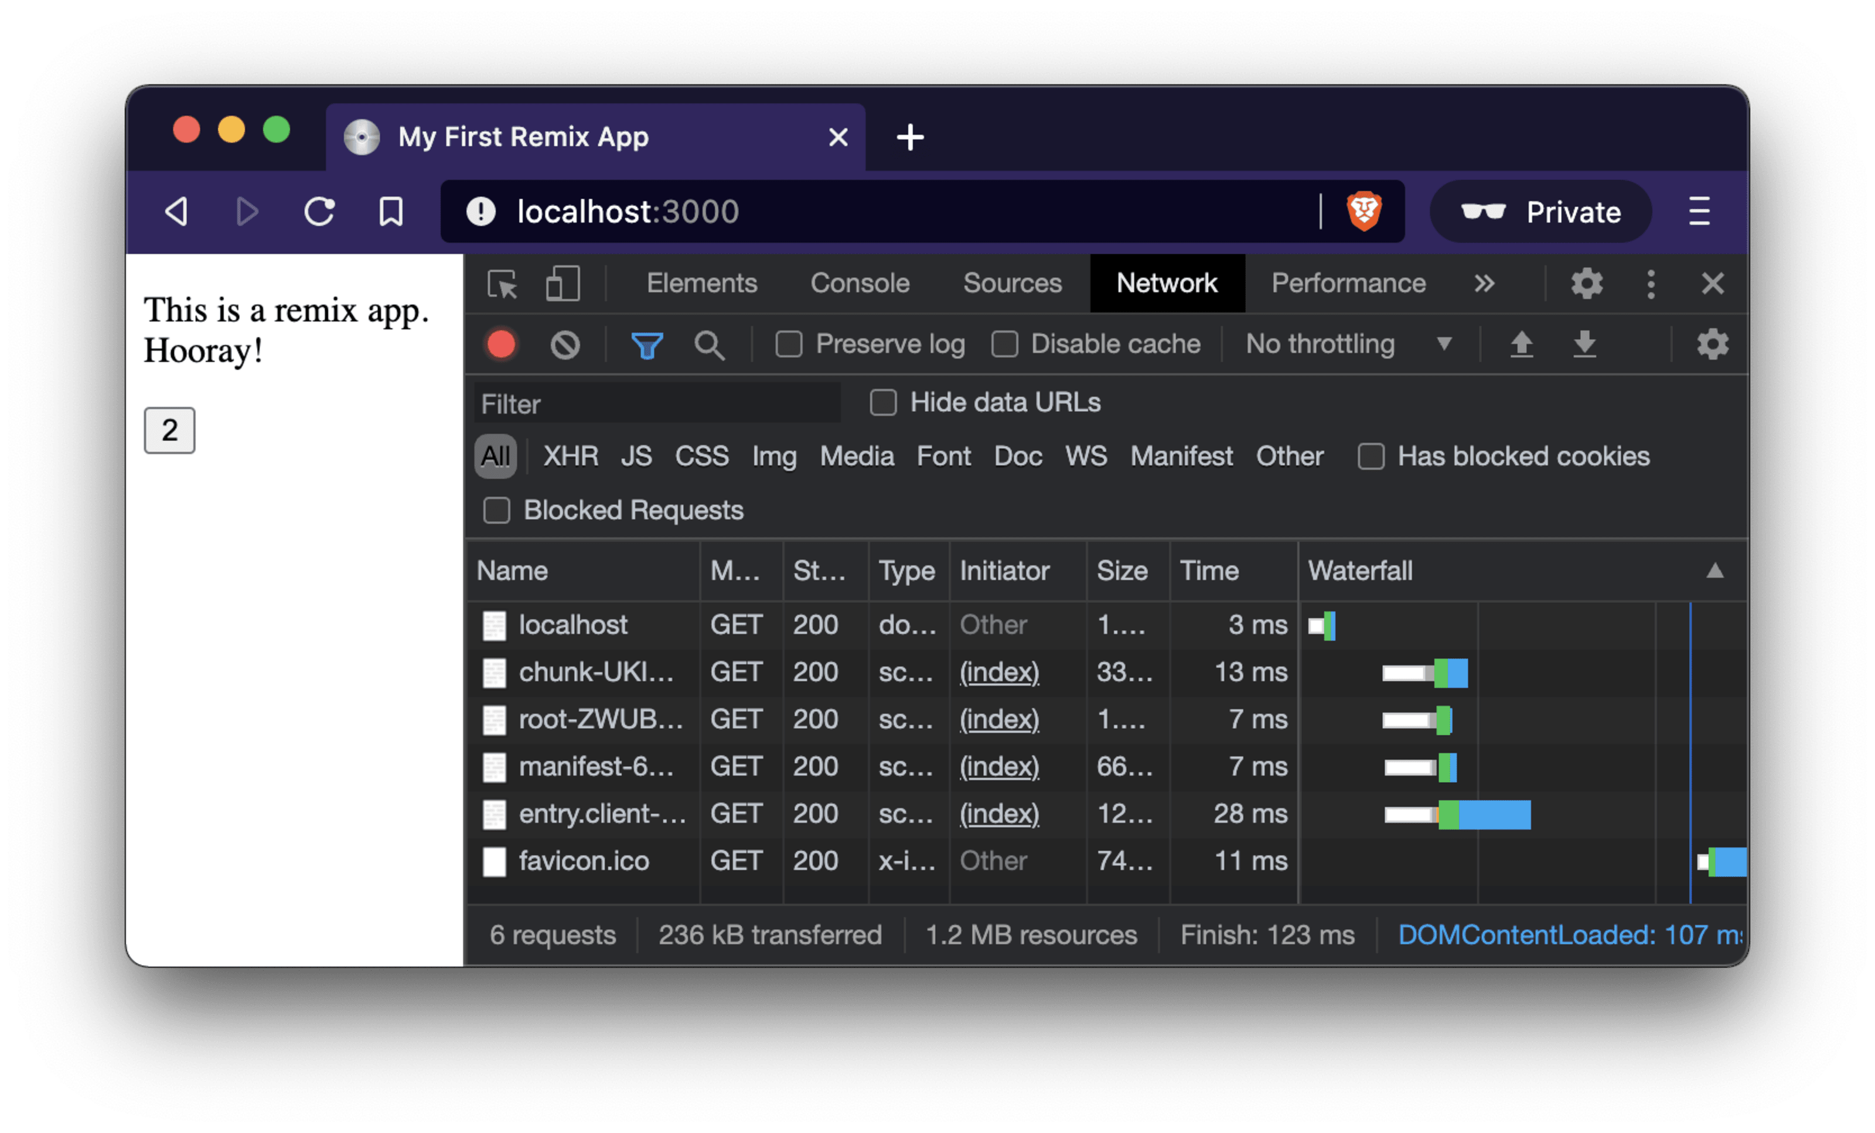
Task: Click the localhost row document icon
Action: (495, 626)
